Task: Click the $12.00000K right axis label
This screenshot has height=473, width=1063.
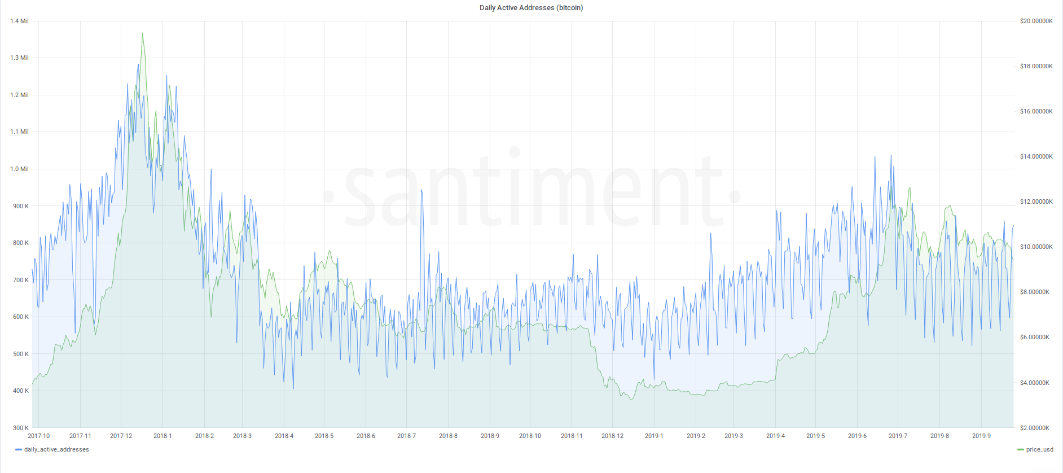Action: [x=1036, y=202]
